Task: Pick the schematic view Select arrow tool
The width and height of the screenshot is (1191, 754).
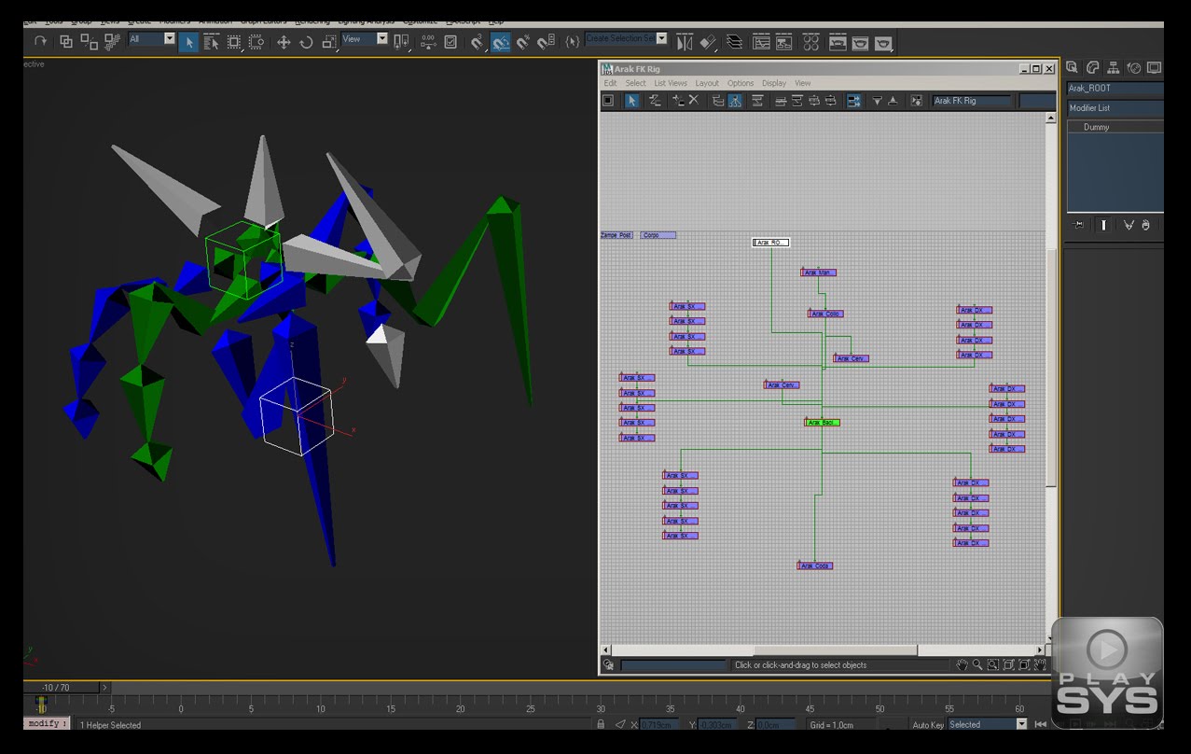Action: tap(632, 101)
